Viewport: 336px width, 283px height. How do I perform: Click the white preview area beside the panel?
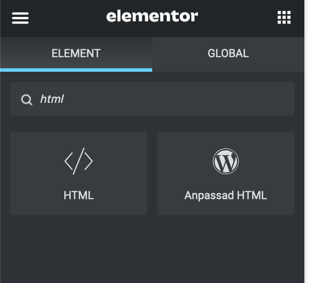tap(321, 151)
